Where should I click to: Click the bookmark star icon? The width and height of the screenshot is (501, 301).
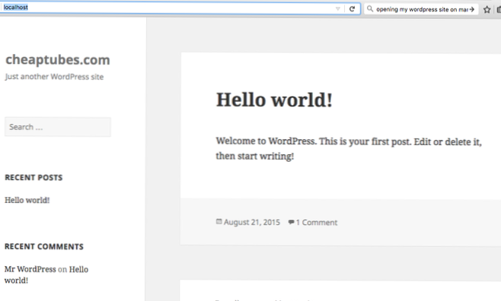click(x=487, y=10)
